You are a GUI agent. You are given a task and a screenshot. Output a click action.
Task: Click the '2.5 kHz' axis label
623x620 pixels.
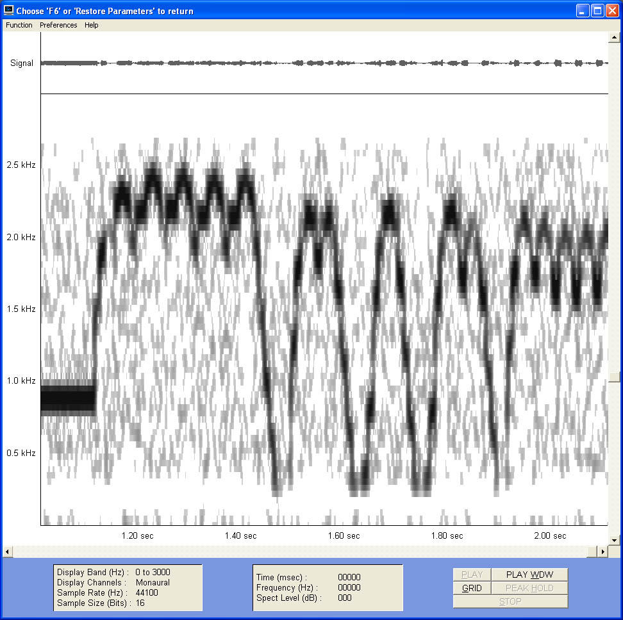[21, 165]
